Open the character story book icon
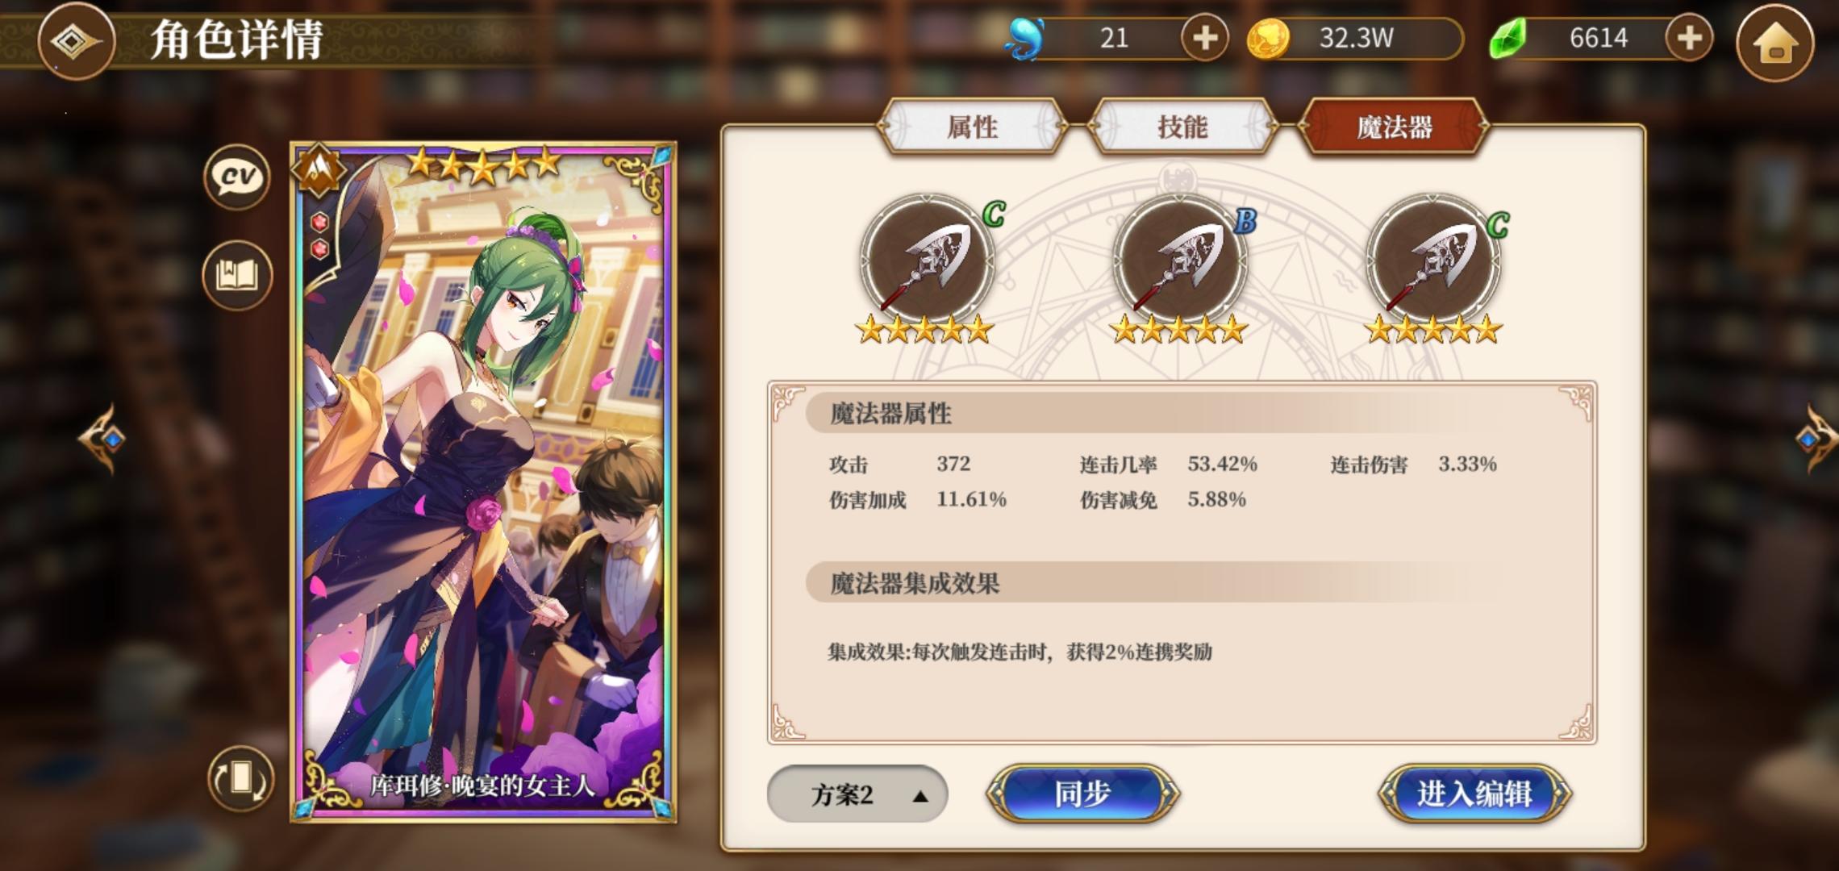Image resolution: width=1839 pixels, height=871 pixels. point(237,275)
